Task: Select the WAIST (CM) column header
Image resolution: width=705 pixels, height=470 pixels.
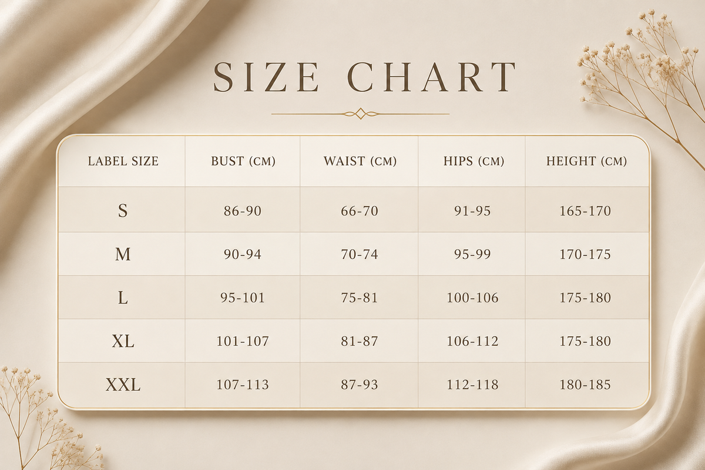Action: coord(360,161)
